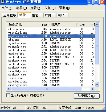Open the 文件(F) menu
106x112 pixels.
click(x=7, y=8)
